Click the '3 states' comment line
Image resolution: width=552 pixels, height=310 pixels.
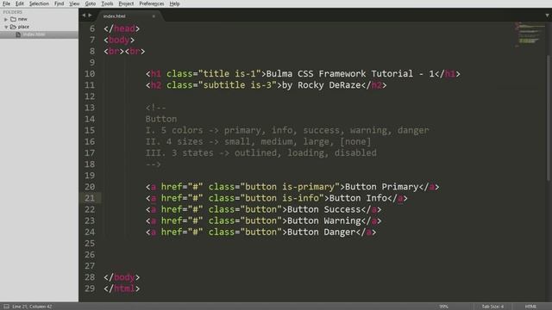260,153
